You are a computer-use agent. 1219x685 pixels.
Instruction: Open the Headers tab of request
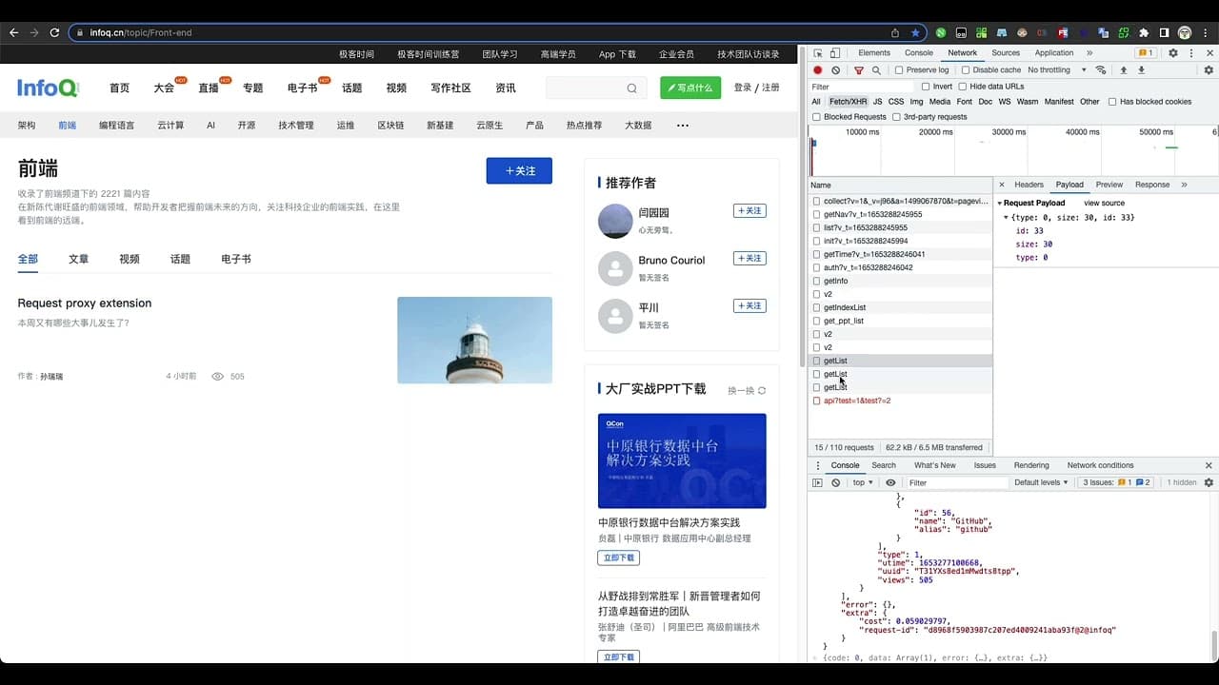coord(1029,185)
